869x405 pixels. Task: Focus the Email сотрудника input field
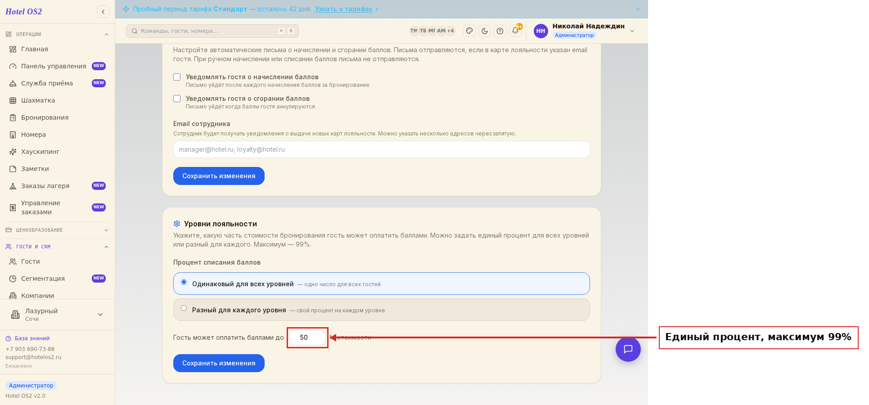coord(382,149)
